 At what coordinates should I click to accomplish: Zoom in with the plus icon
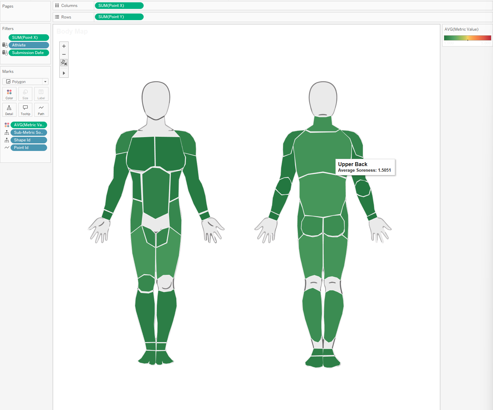click(x=64, y=46)
